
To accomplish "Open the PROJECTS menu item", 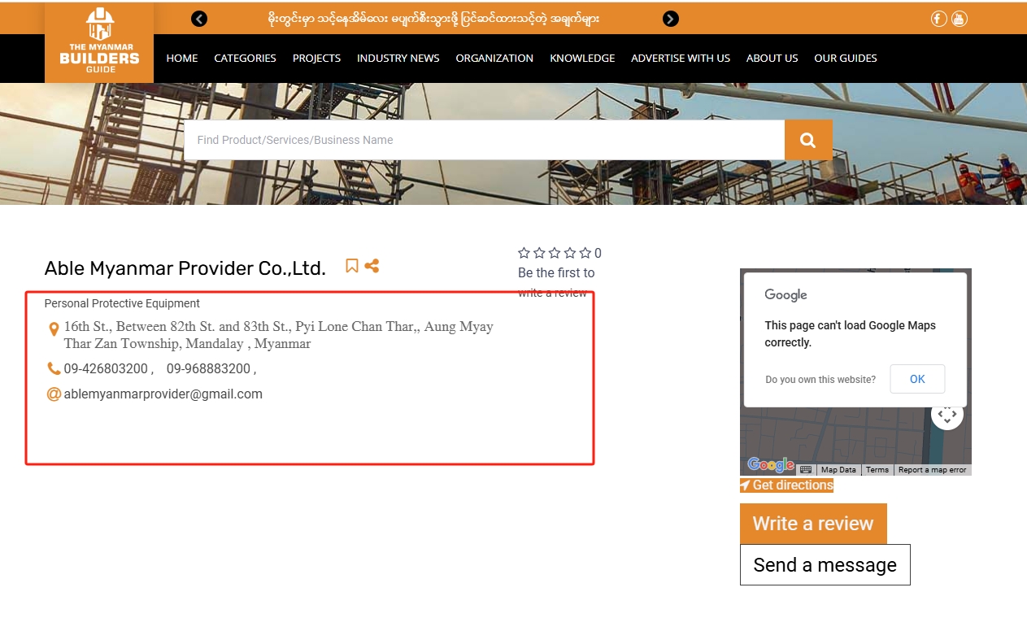I will pyautogui.click(x=316, y=58).
